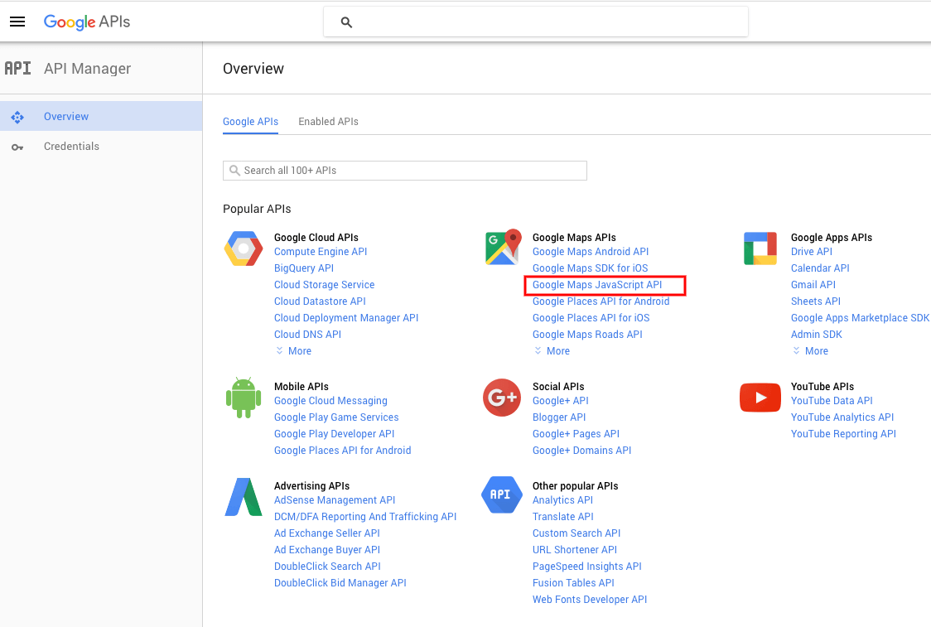Click the Credentials key icon in sidebar
This screenshot has width=931, height=627.
click(x=17, y=147)
